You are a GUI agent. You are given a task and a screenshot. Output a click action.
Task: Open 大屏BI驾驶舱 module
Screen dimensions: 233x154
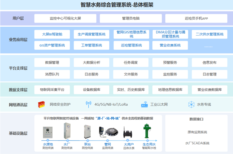point(52,34)
